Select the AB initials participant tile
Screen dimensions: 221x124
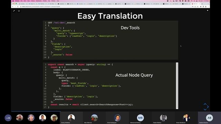pyautogui.click(x=210, y=118)
